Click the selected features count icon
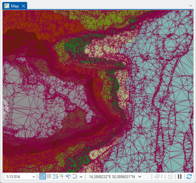This screenshot has height=183, width=196. (x=158, y=177)
